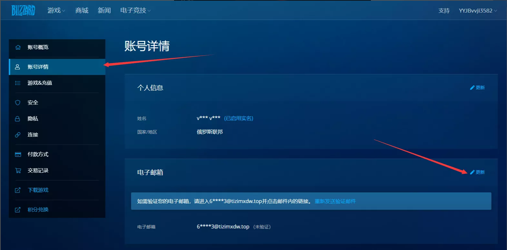The height and width of the screenshot is (250, 507).
Task: Click the credit card icon beside 付款方式
Action: pyautogui.click(x=18, y=154)
